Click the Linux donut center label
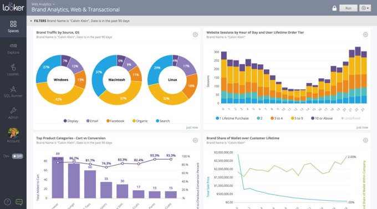 pyautogui.click(x=172, y=80)
